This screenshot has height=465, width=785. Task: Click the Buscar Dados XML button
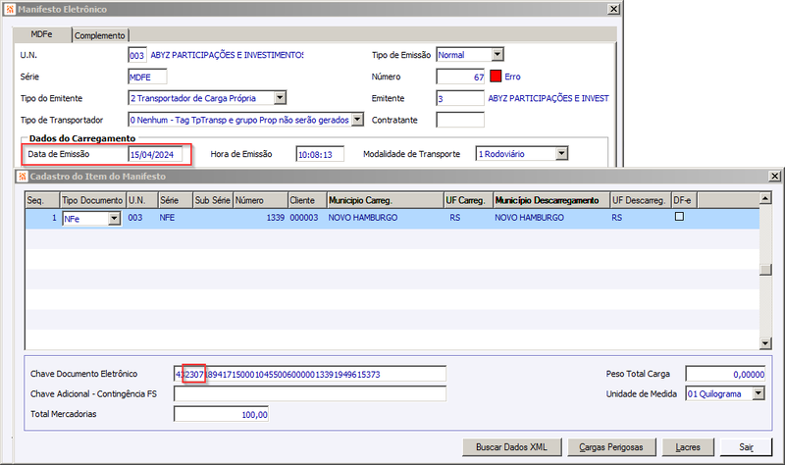tap(511, 447)
